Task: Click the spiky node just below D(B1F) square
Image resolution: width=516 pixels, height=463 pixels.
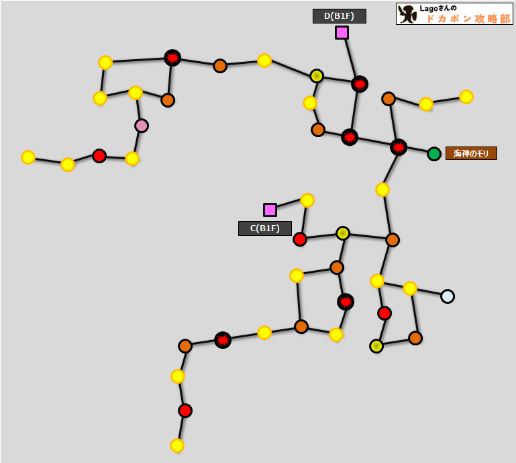Action: (360, 84)
